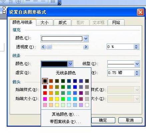Switch to the 大小 tab

(x=45, y=23)
